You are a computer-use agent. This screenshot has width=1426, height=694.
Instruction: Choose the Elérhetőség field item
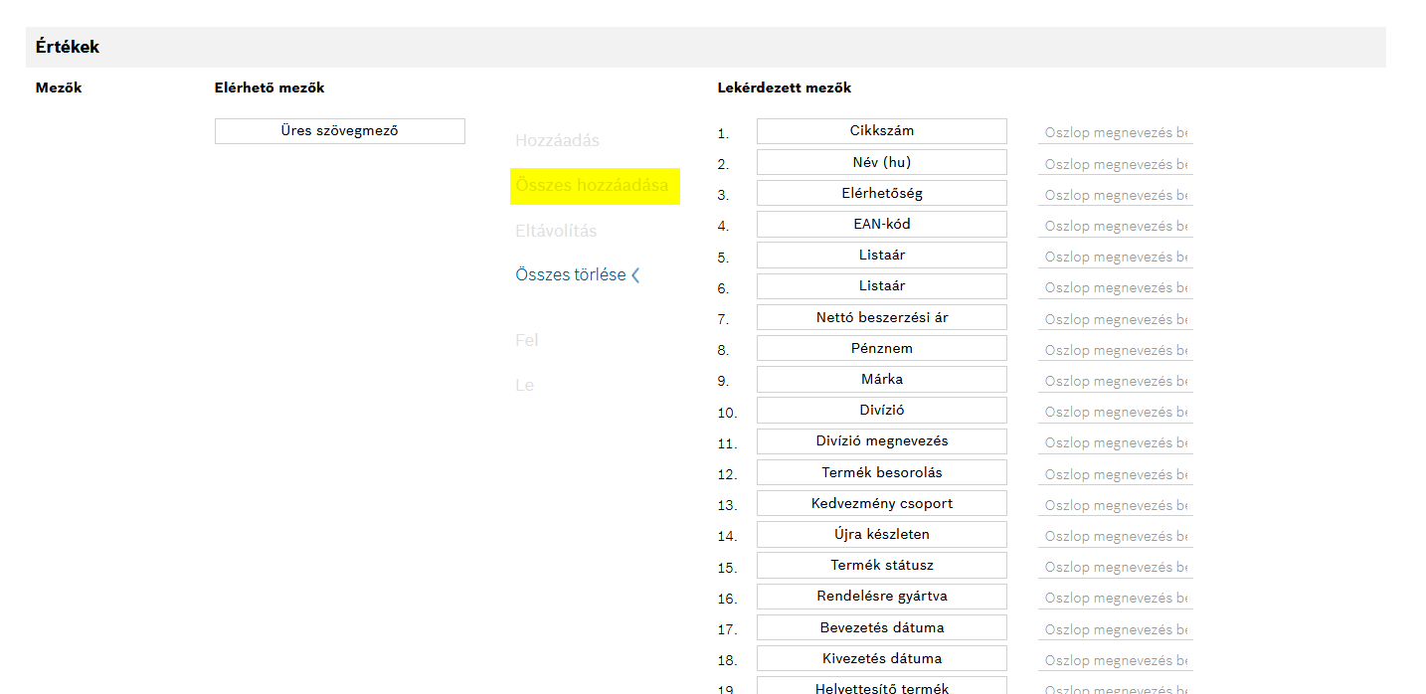coord(881,193)
